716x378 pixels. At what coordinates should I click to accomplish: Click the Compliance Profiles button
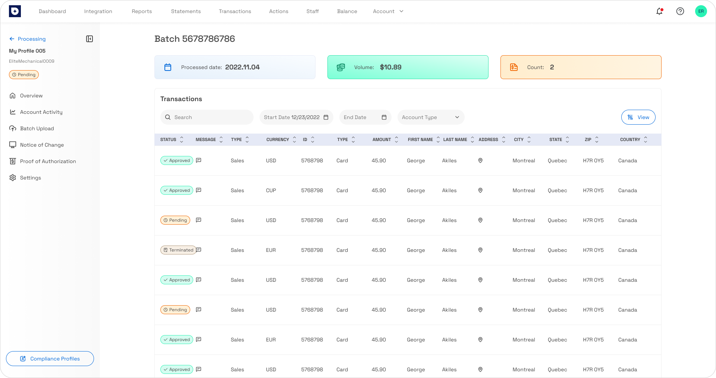(50, 359)
